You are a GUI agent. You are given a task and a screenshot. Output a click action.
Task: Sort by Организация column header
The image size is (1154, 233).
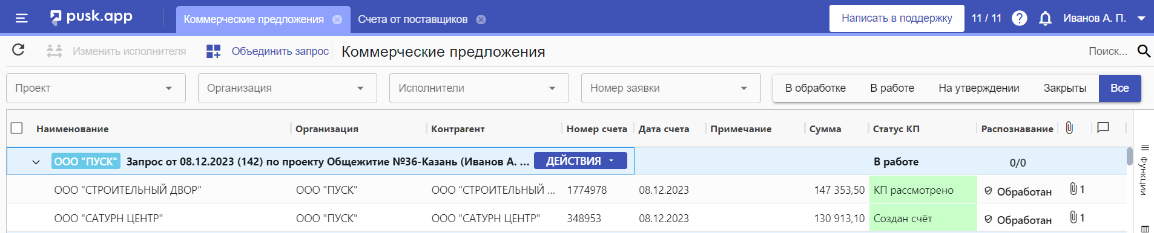(327, 129)
